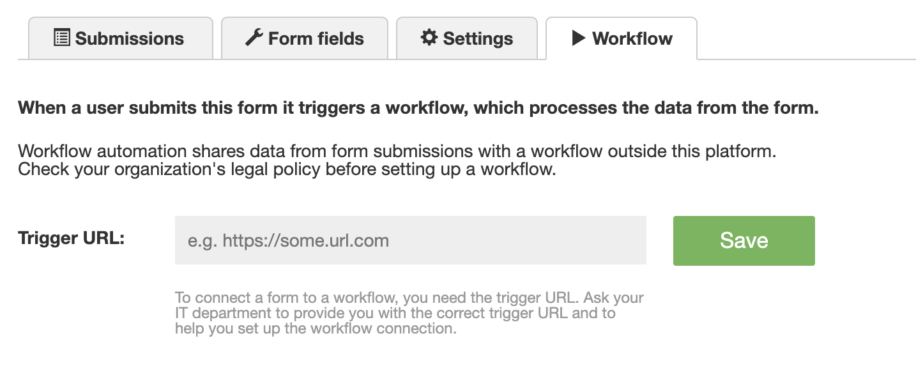Click the "Workflow automation shares data" sentence

tap(397, 152)
